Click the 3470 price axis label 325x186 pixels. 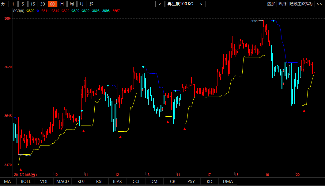pos(8,165)
